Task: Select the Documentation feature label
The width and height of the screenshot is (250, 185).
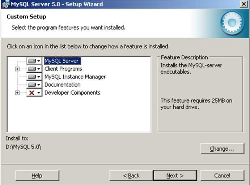Action: [62, 85]
